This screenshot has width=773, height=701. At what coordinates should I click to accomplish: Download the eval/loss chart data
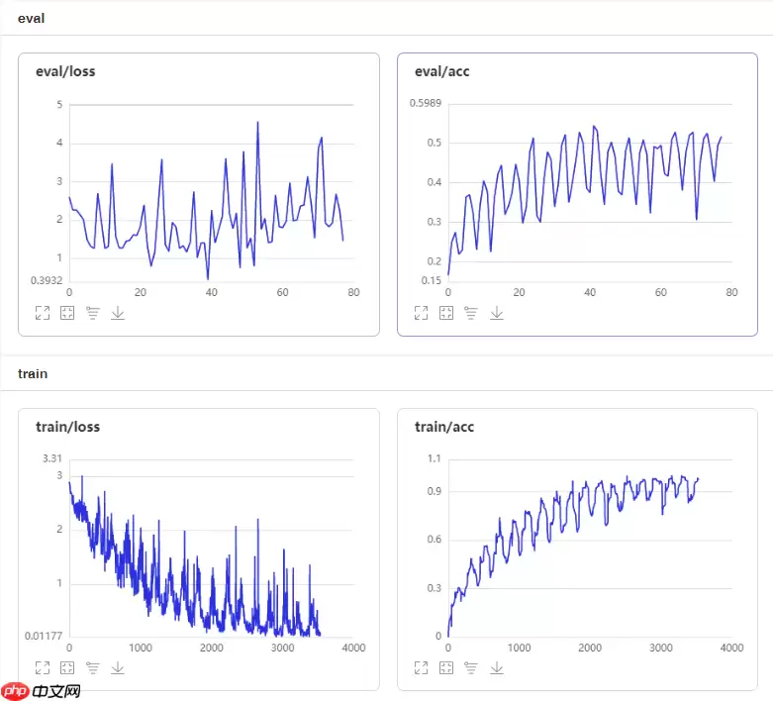[118, 313]
